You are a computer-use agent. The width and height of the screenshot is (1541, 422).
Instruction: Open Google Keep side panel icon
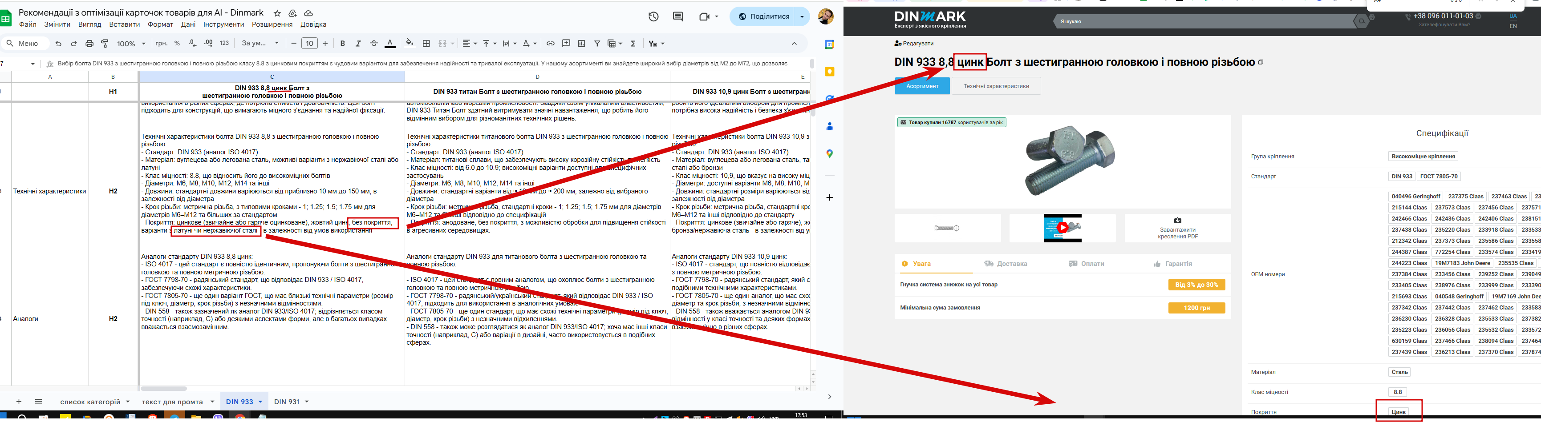(830, 72)
